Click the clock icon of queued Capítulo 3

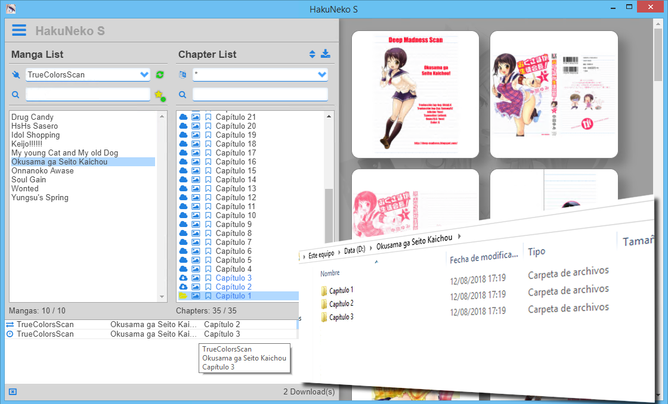[x=10, y=334]
